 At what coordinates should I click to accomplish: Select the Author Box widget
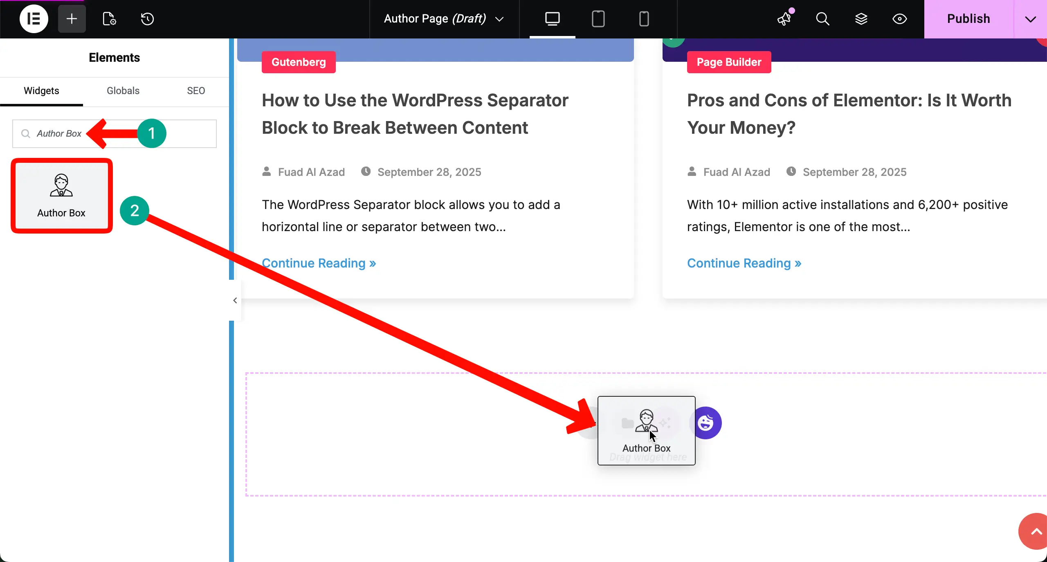61,196
